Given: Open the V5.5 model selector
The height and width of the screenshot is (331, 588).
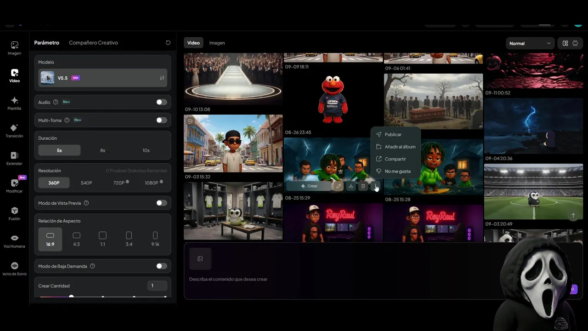Looking at the screenshot, I should (103, 78).
